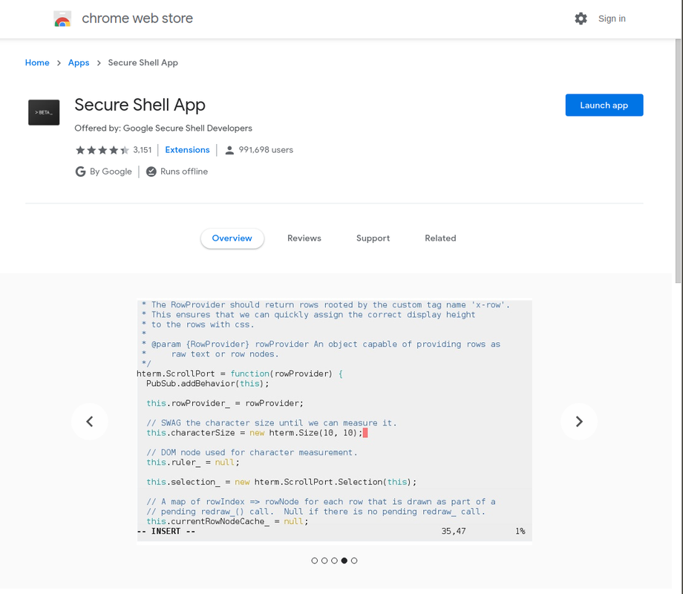Click the page vertical scrollbar thumb

pyautogui.click(x=679, y=161)
